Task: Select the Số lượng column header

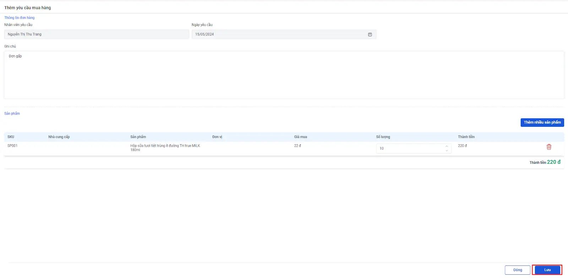Action: (383, 137)
